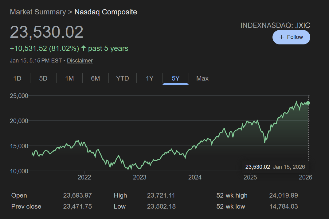Click the 52-wk high value 24,019.99
The width and height of the screenshot is (329, 219).
click(x=284, y=195)
